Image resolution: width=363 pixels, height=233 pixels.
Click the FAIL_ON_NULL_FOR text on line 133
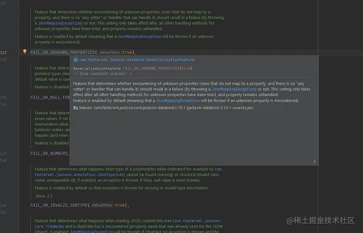(50, 97)
